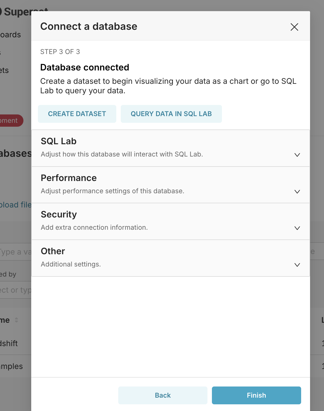
Task: Click Finish to complete the connection
Action: click(x=256, y=395)
